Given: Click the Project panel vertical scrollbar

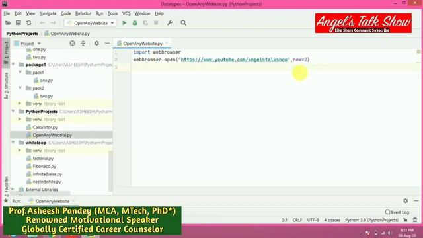Looking at the screenshot, I should click(x=110, y=171).
